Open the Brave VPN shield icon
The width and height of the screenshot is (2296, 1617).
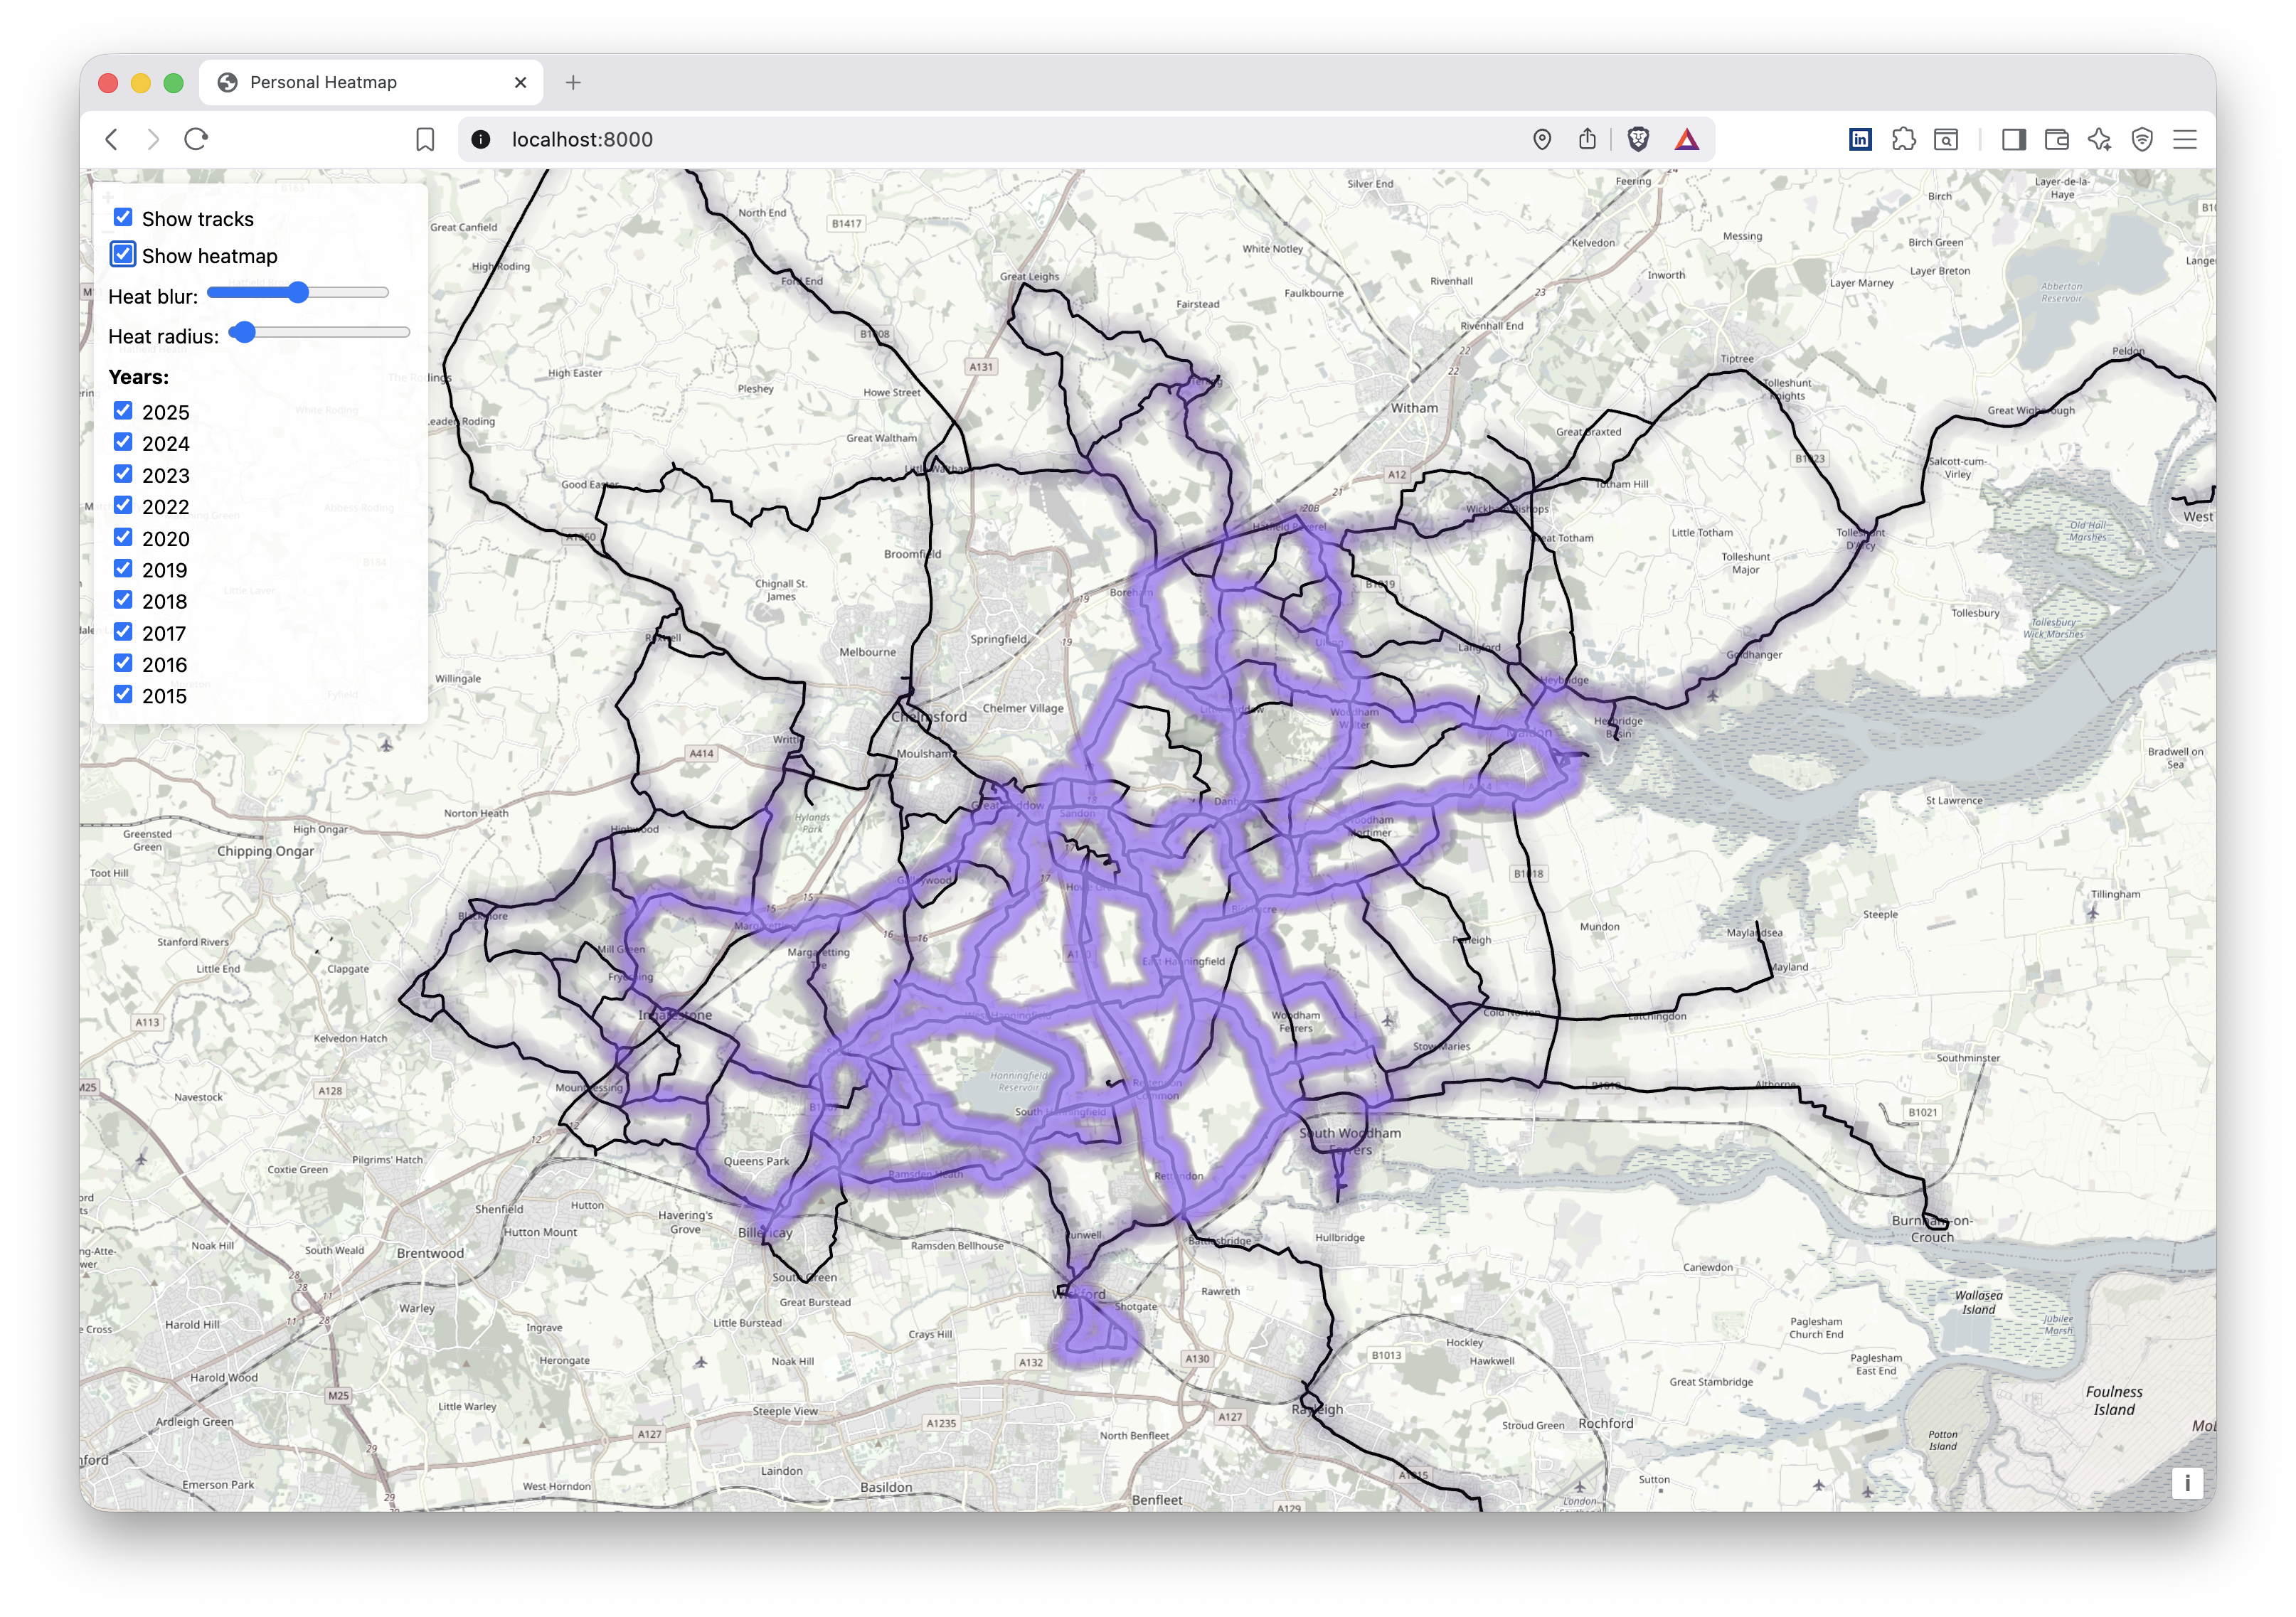(x=2142, y=139)
